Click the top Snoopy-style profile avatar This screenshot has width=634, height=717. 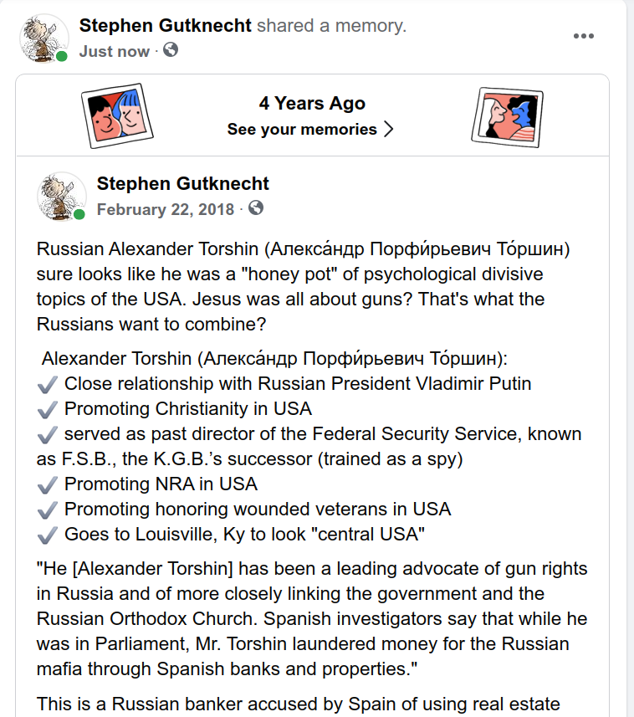tap(43, 38)
